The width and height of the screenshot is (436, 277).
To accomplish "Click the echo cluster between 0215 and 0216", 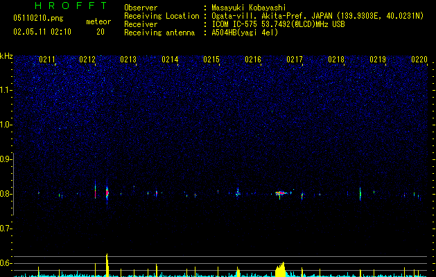I will [x=238, y=193].
